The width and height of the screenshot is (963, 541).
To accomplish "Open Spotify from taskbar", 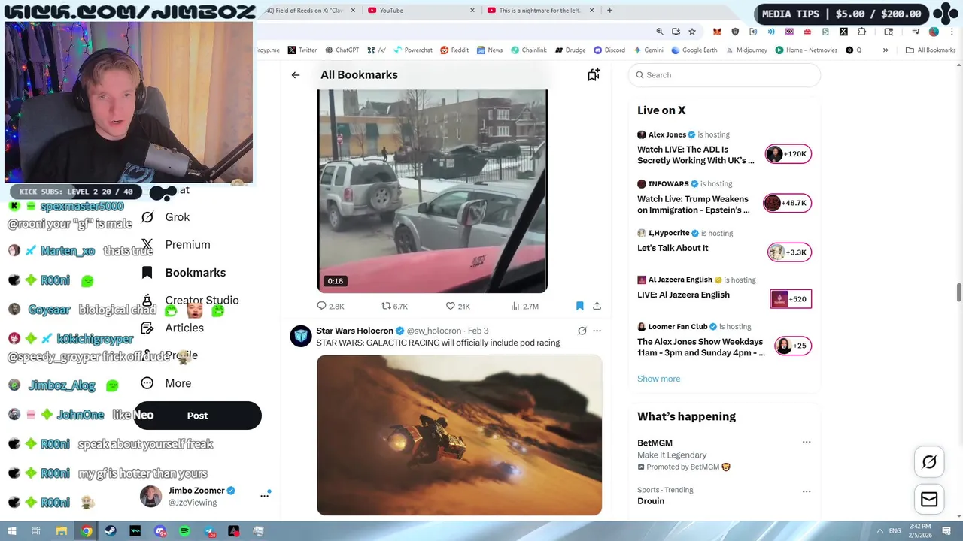I will coord(185,531).
